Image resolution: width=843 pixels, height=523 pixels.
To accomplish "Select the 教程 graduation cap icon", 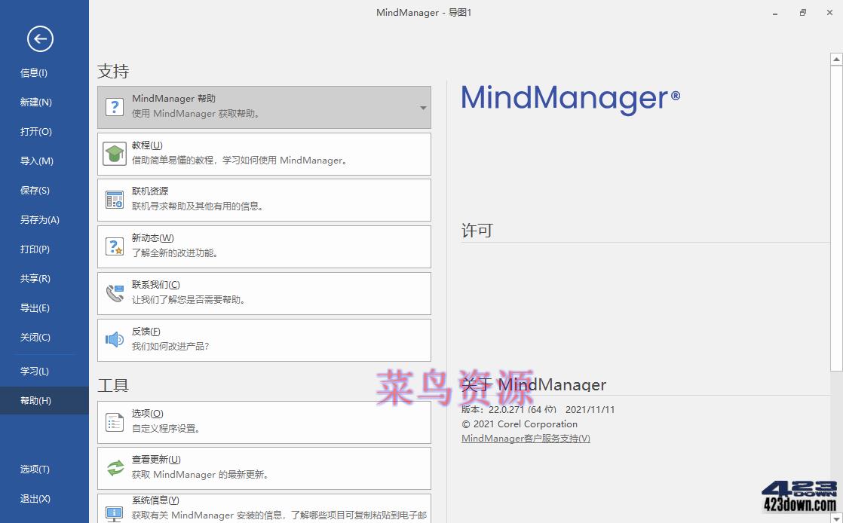I will [x=114, y=153].
